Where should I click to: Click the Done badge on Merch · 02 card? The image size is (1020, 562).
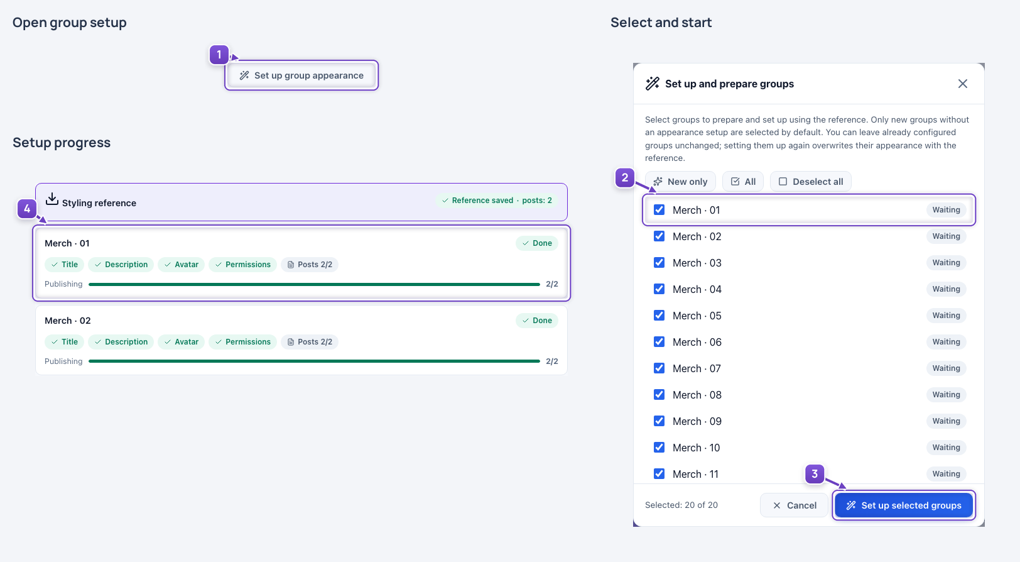pos(537,321)
